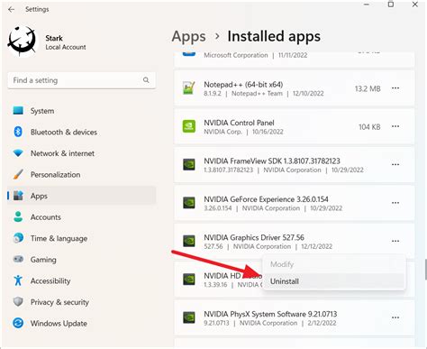Screen dimensions: 427x349
Task: Close the Settings window
Action: [x=415, y=5]
